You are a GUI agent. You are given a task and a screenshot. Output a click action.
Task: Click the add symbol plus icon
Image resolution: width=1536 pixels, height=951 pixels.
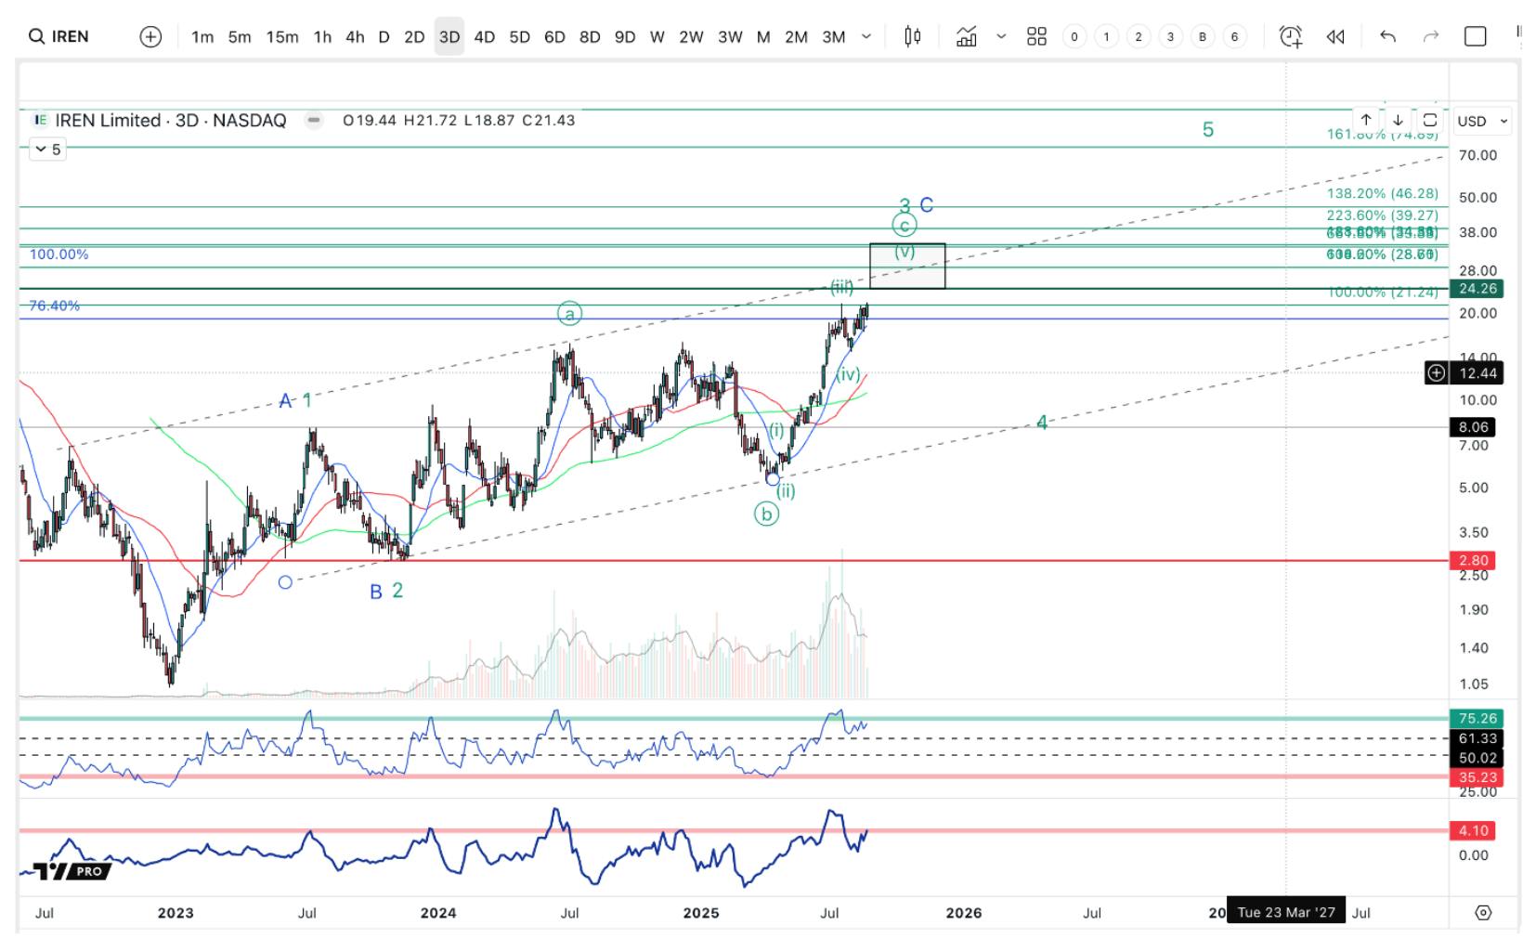tap(150, 36)
